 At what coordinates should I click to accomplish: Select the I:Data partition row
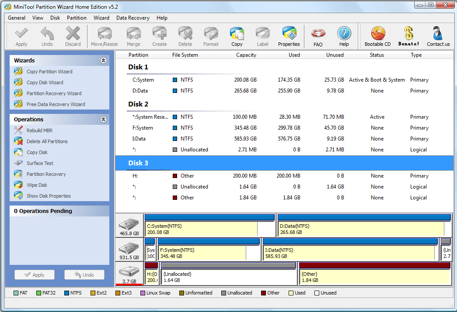(x=284, y=139)
